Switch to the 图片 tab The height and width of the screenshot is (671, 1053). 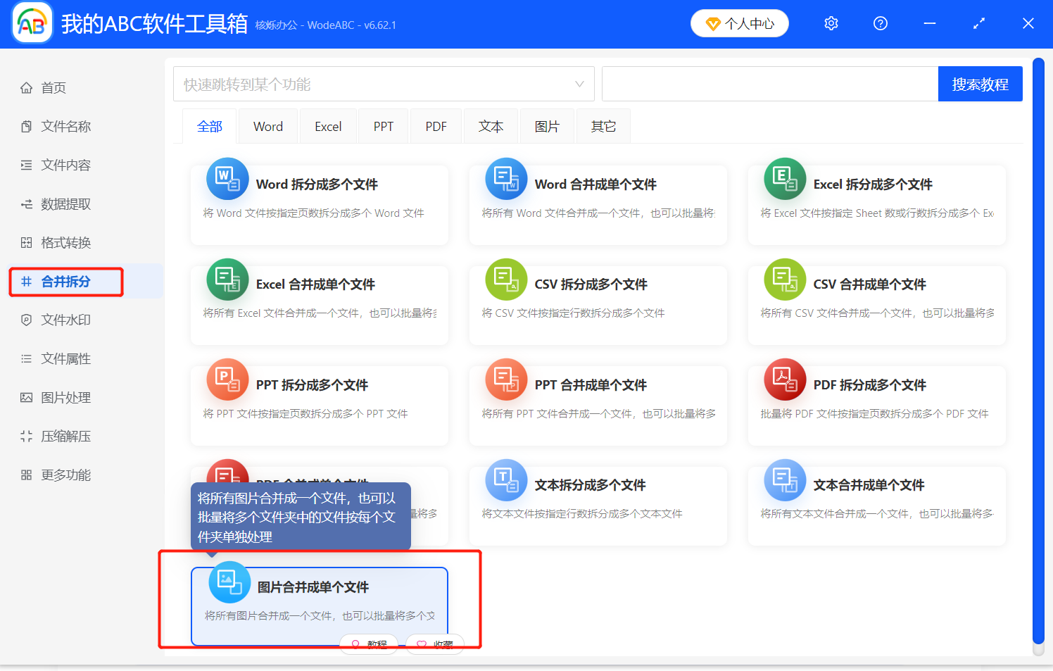[x=547, y=125]
